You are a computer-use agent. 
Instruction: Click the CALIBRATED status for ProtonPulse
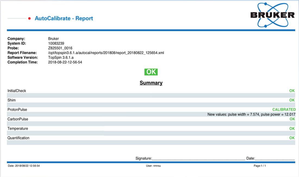[x=284, y=110]
